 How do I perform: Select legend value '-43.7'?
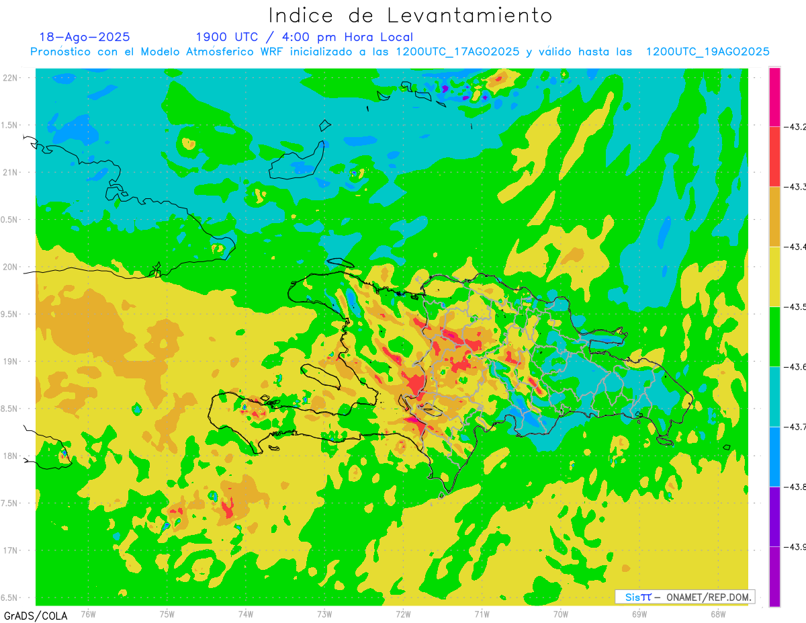795,427
